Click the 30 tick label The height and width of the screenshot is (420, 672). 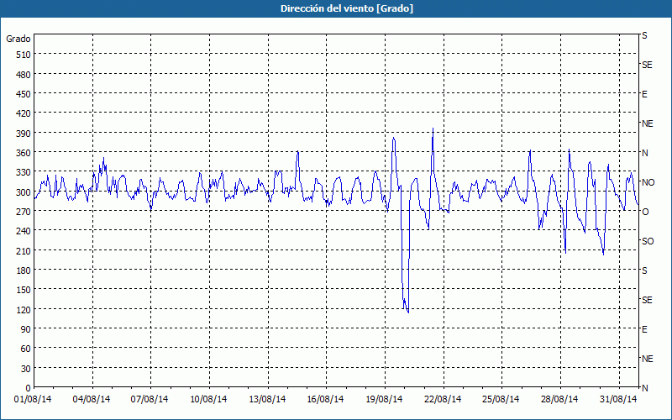(26, 368)
